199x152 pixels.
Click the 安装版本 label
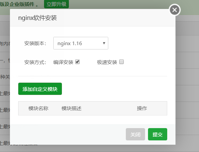[x=35, y=43]
